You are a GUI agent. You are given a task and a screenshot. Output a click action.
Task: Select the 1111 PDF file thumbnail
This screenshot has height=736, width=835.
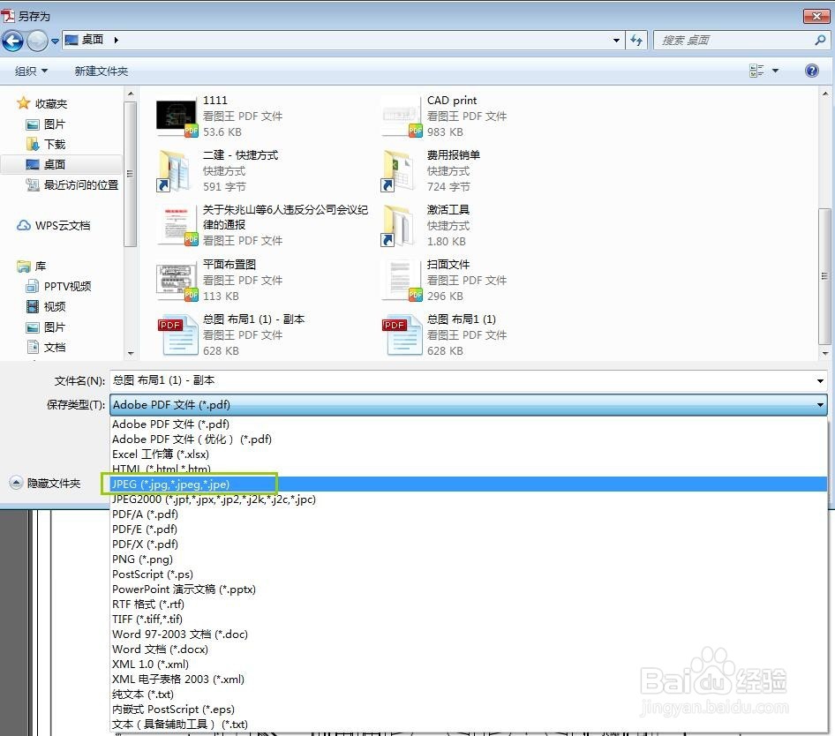click(177, 116)
